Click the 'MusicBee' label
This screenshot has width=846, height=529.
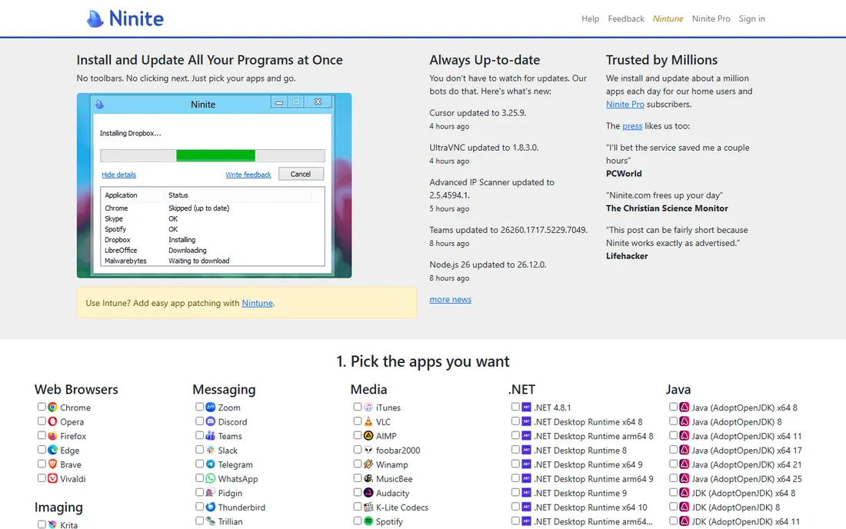tap(394, 479)
